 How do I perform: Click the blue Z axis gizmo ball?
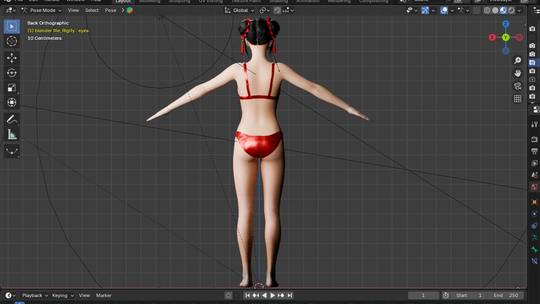[x=506, y=24]
